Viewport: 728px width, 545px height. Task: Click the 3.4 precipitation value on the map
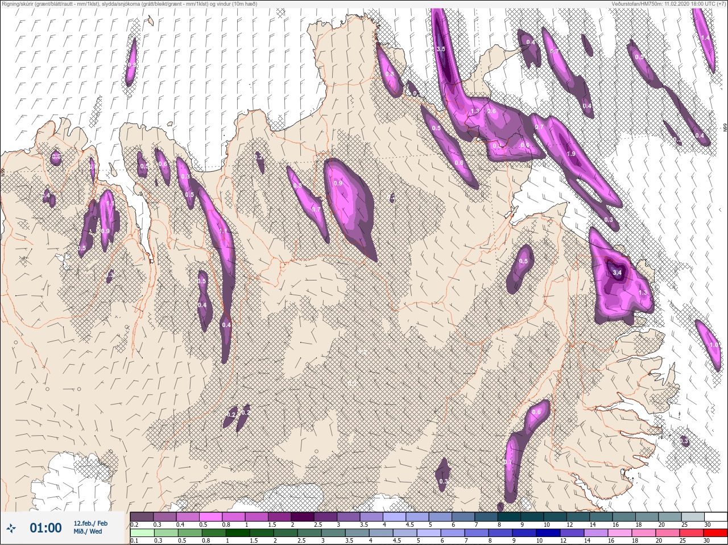[x=618, y=273]
